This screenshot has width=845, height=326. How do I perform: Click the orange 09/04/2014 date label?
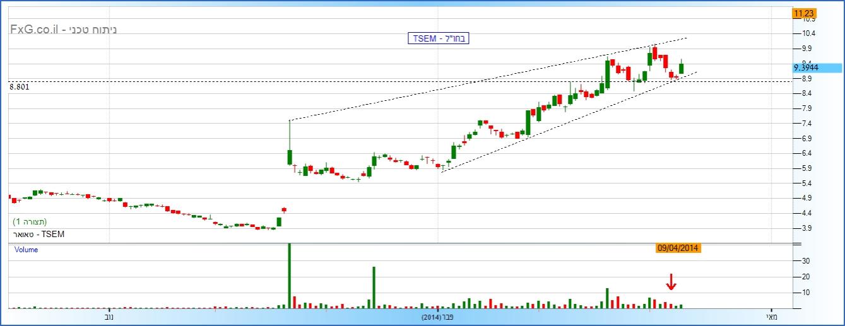[678, 248]
